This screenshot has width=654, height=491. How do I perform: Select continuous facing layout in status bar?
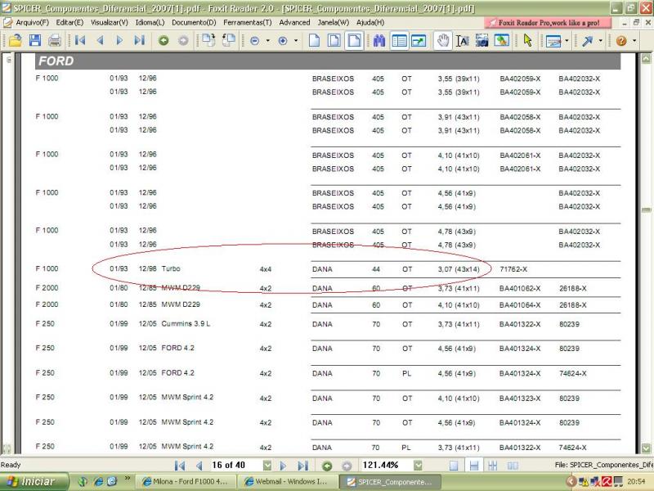493,466
